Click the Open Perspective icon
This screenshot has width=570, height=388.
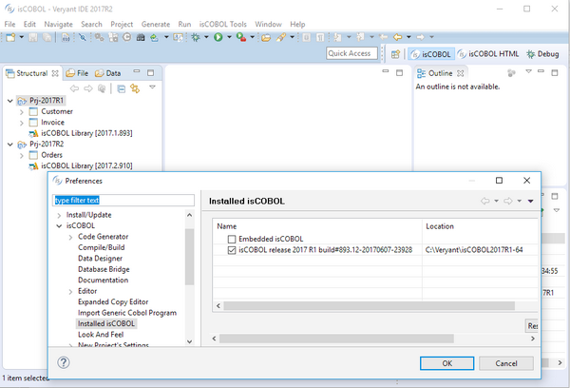[x=395, y=54]
